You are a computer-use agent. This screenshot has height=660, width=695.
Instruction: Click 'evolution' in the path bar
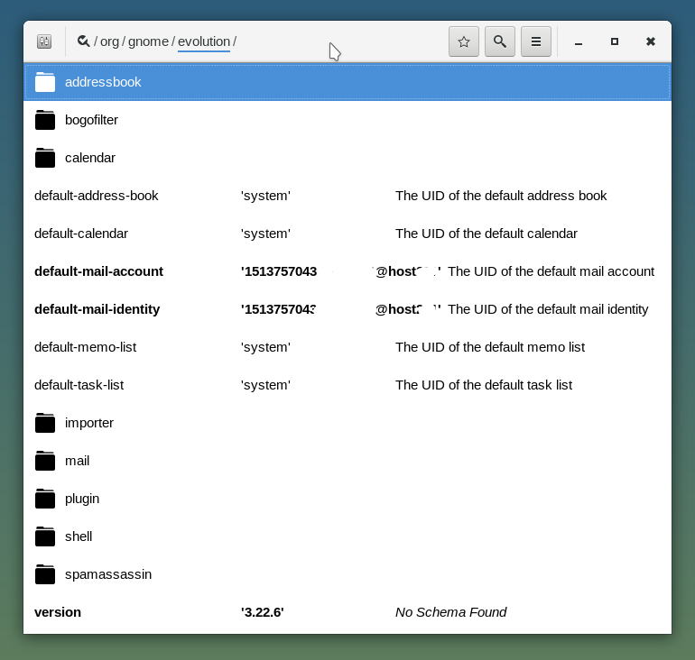coord(204,41)
